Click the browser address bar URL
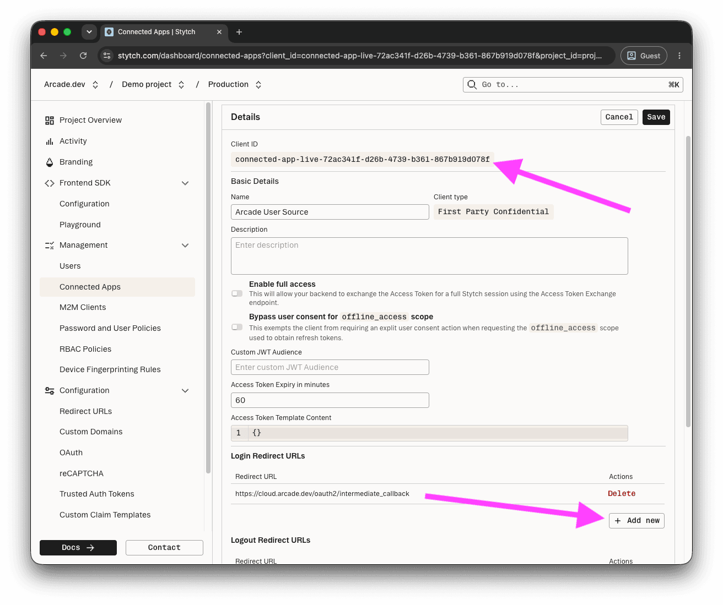 [x=359, y=56]
